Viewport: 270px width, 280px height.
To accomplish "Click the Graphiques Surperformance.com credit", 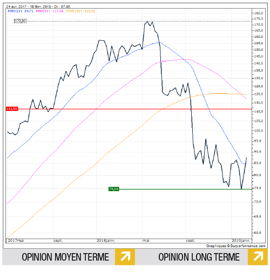I will (x=235, y=246).
